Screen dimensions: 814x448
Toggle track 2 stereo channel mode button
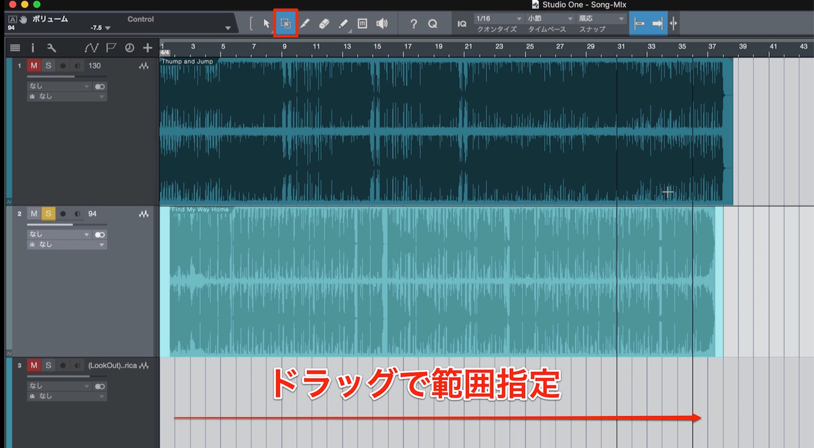pyautogui.click(x=100, y=235)
